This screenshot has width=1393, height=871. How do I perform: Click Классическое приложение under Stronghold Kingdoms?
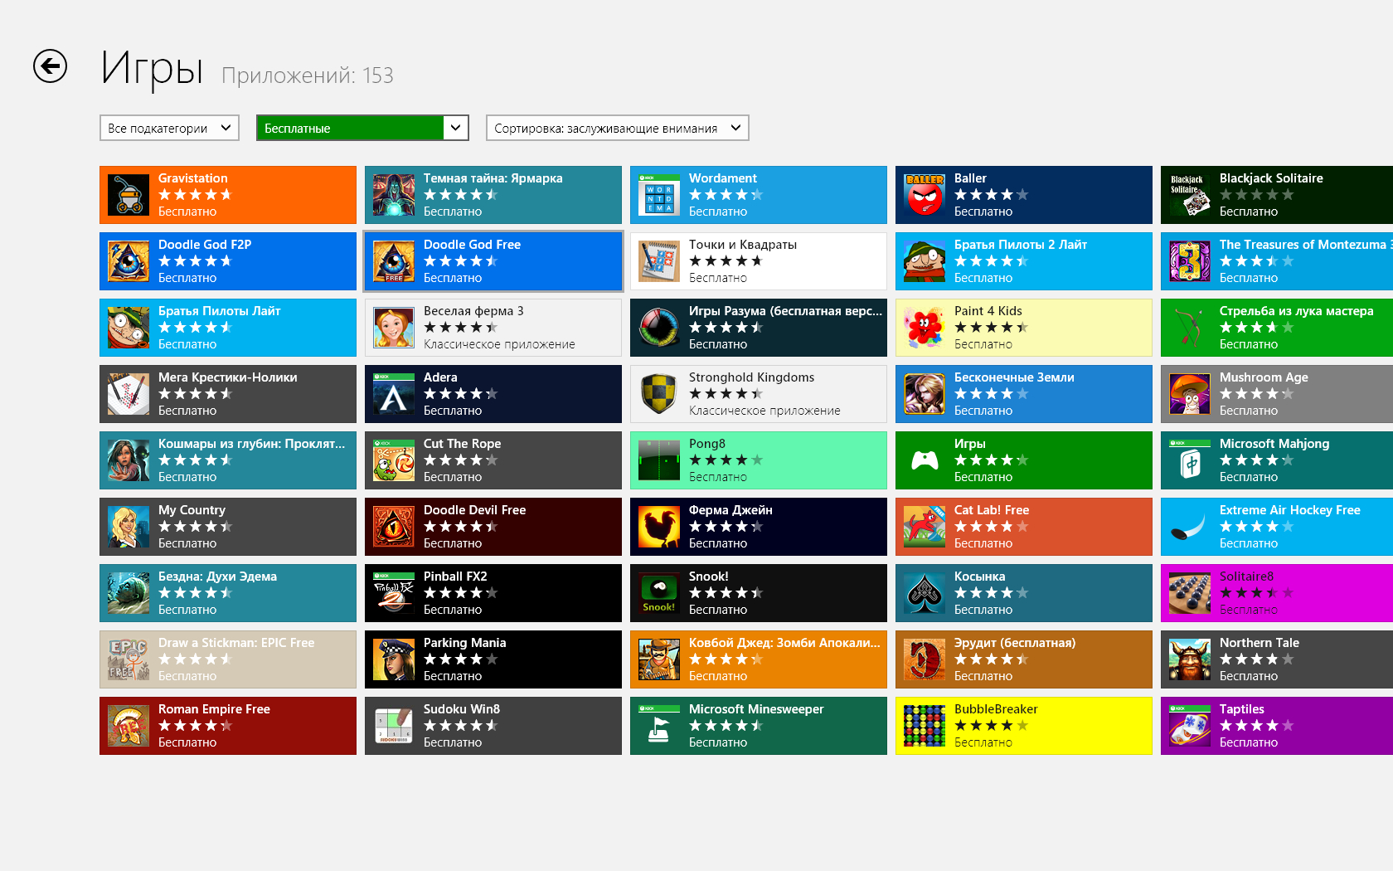(764, 411)
